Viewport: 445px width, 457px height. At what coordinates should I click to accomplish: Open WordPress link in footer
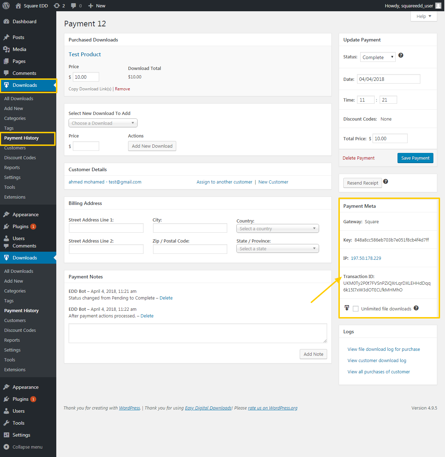click(129, 408)
